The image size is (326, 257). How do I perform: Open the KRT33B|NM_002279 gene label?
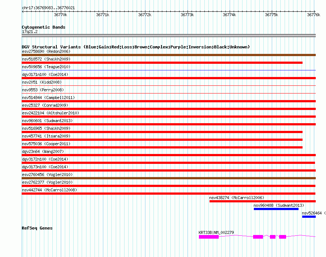[x=216, y=232]
